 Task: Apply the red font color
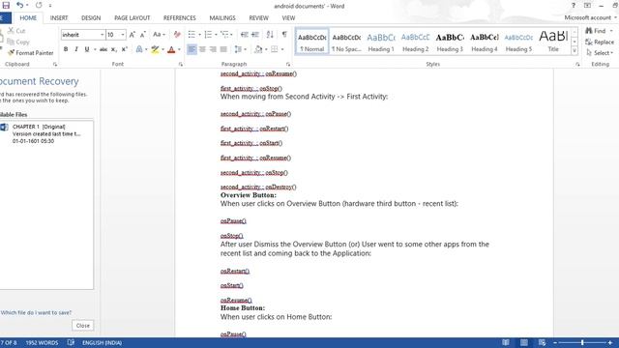point(171,49)
